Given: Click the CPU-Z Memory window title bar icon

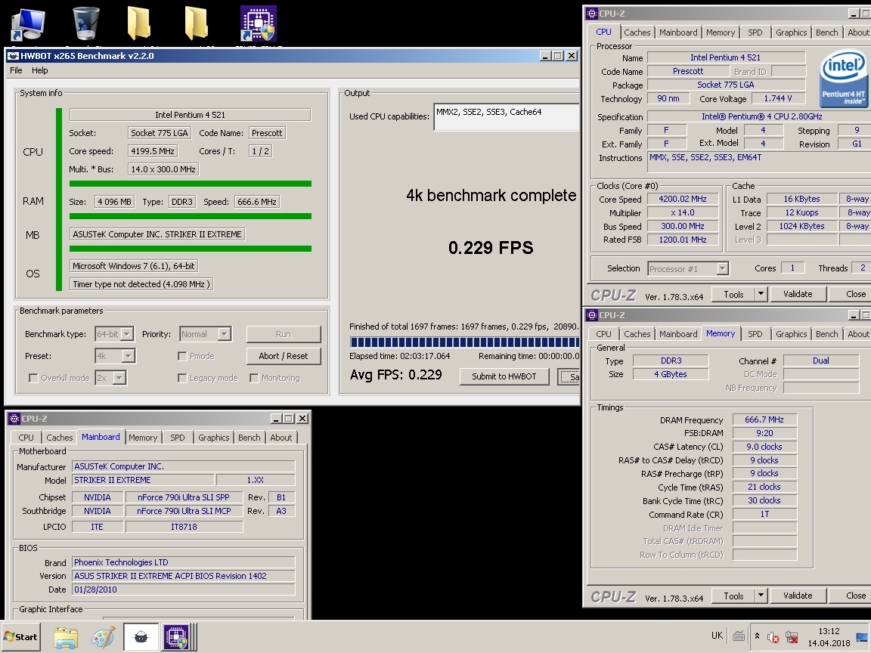Looking at the screenshot, I should tap(592, 315).
